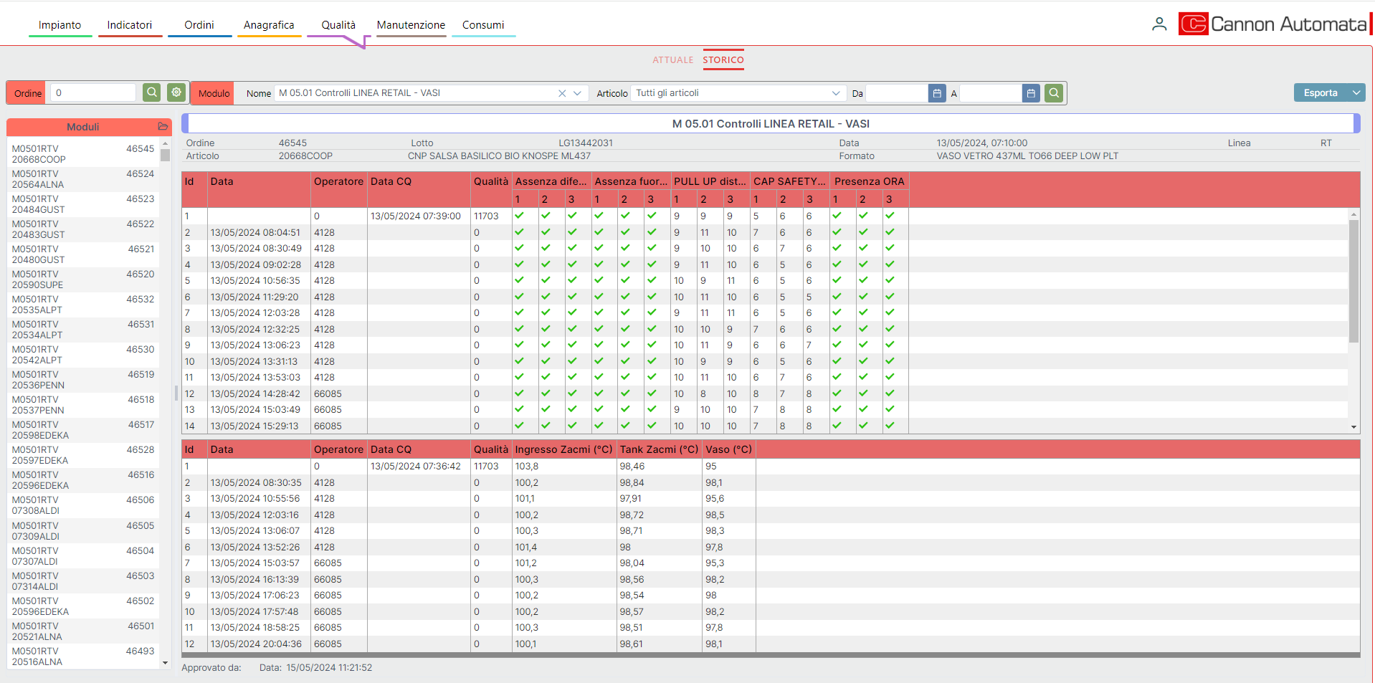
Task: Click the order search magnifier icon
Action: tap(151, 92)
